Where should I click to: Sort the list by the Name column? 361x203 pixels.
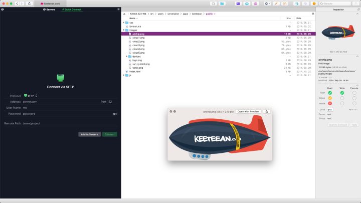tap(133, 18)
